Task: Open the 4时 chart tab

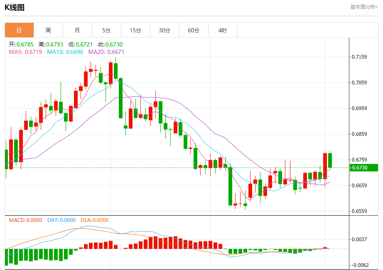Action: [x=223, y=30]
